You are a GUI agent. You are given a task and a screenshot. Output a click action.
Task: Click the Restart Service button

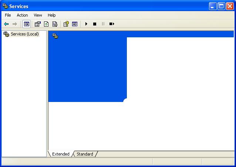[x=112, y=24]
